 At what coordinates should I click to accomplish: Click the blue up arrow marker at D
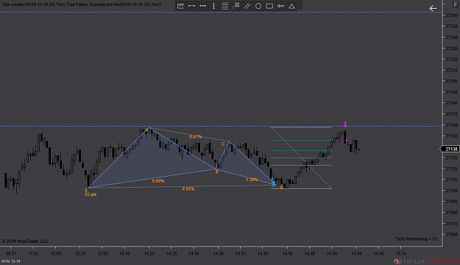click(273, 184)
